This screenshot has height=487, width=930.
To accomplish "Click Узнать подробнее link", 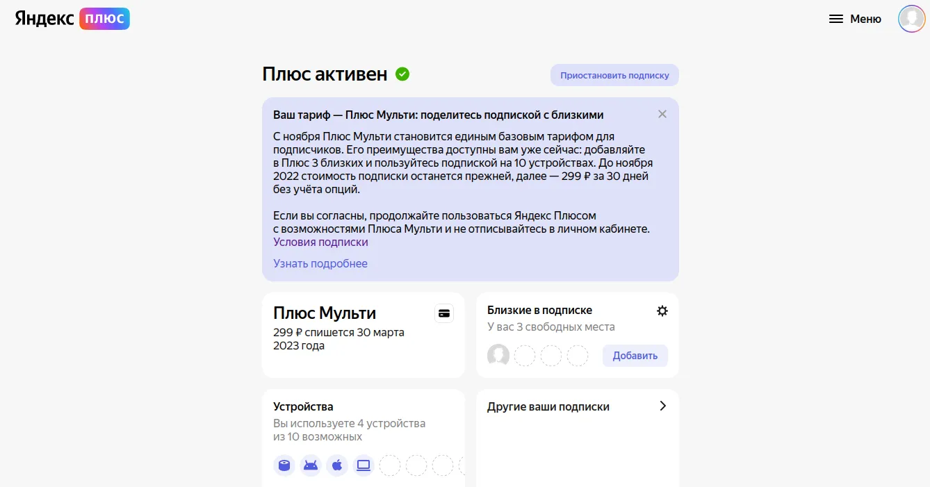I will 320,263.
